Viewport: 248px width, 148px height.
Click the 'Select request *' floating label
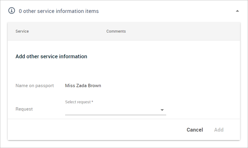[x=79, y=102]
